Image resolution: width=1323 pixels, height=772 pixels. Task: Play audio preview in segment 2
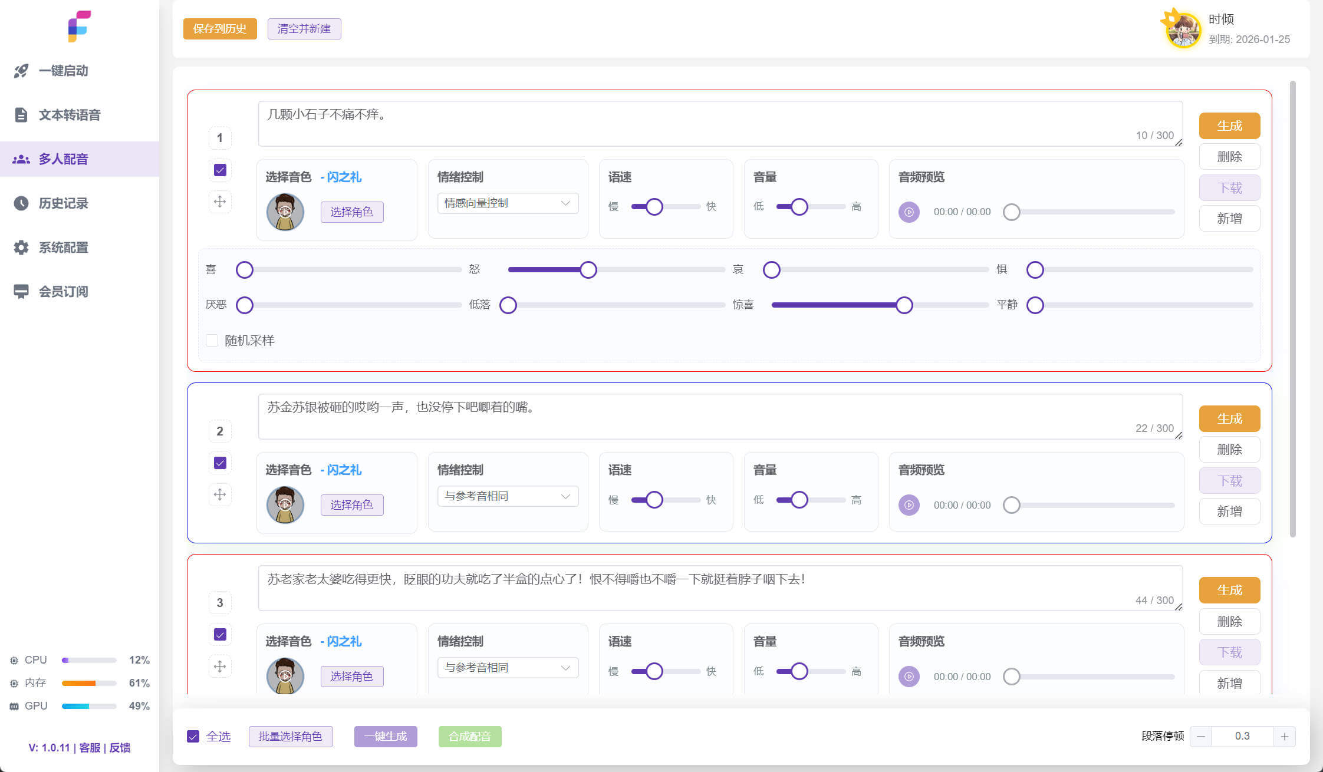click(909, 505)
